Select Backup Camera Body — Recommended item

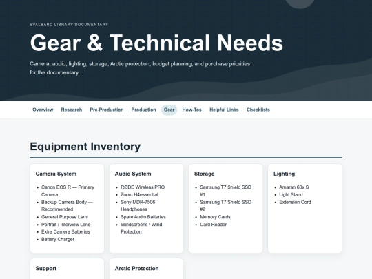click(x=67, y=206)
